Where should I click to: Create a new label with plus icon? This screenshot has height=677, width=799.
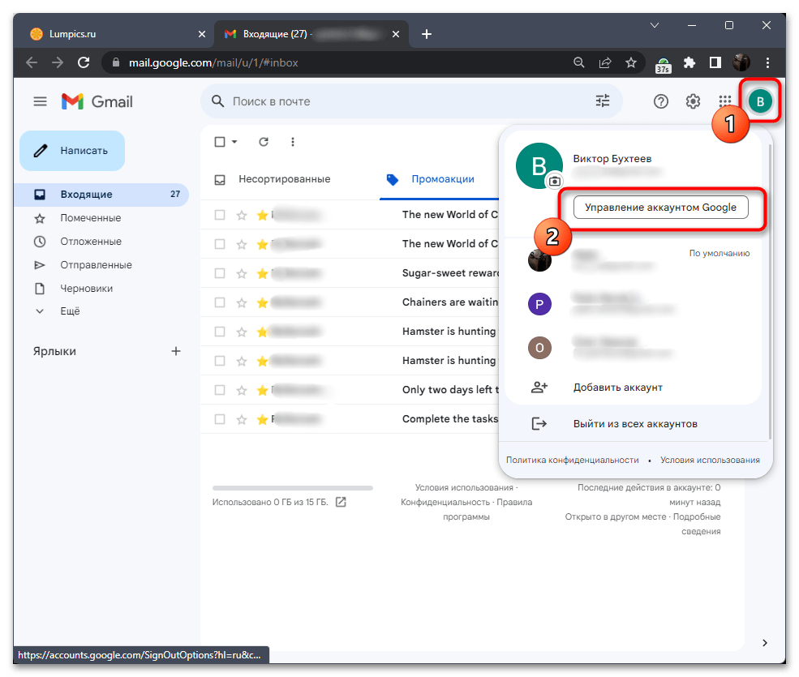176,351
